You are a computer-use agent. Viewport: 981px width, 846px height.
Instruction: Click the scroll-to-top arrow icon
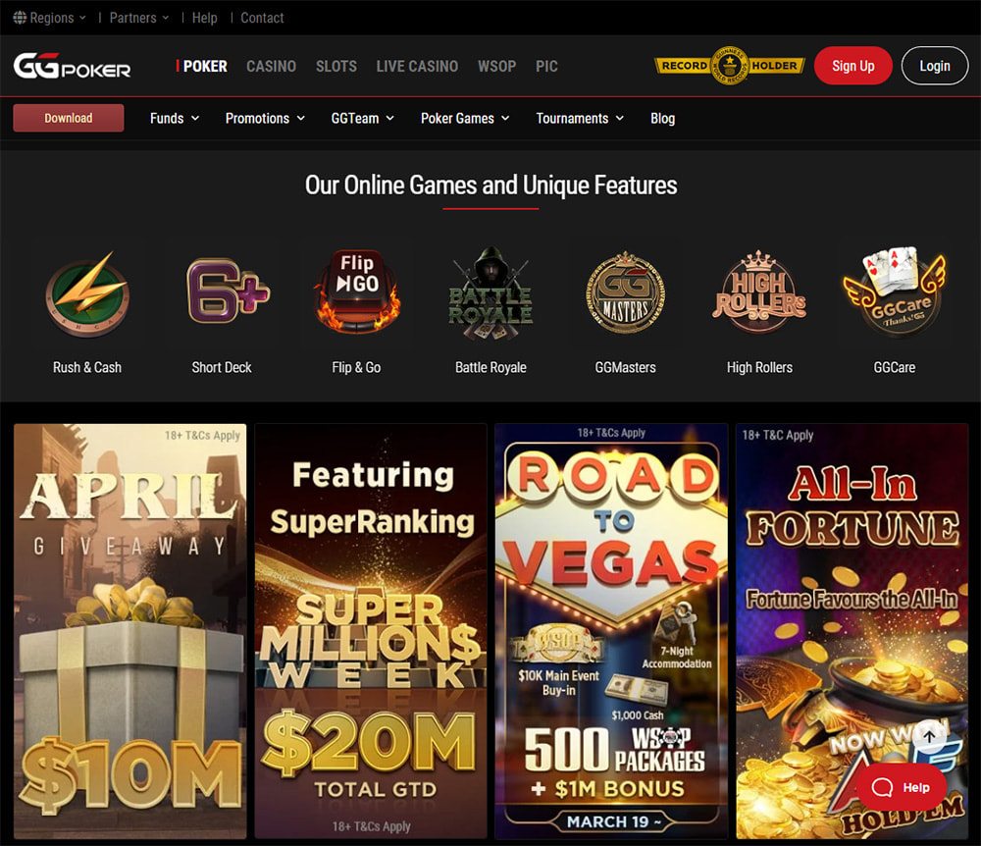click(x=929, y=736)
